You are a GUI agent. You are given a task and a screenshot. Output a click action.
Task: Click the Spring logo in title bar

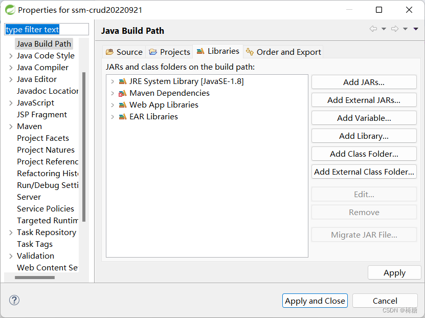click(x=10, y=10)
